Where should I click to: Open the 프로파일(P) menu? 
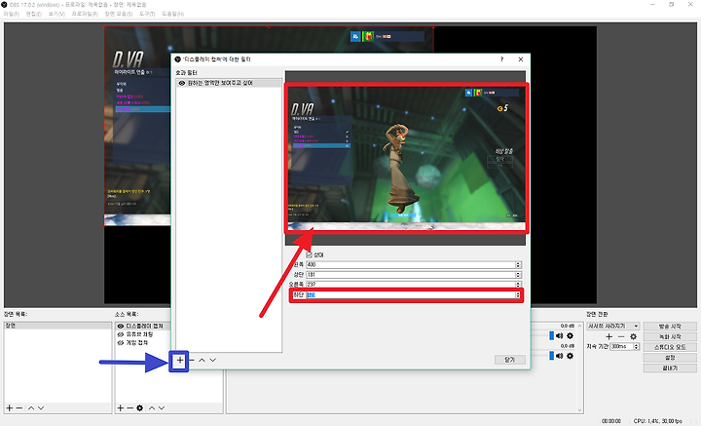[x=85, y=14]
